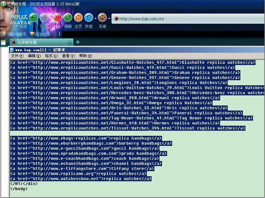Viewport: 265px width, 198px height.
Task: Expand the dropdown arrow beside paw icon
Action: [x=109, y=19]
